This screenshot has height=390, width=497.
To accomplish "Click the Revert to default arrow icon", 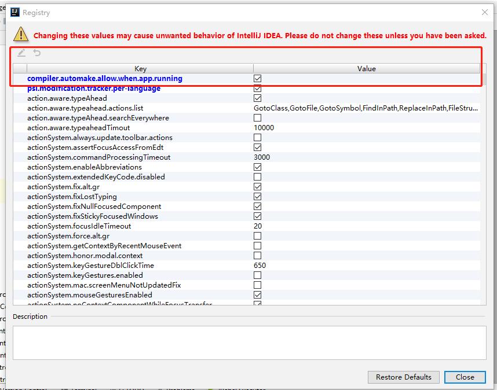I will pyautogui.click(x=37, y=53).
